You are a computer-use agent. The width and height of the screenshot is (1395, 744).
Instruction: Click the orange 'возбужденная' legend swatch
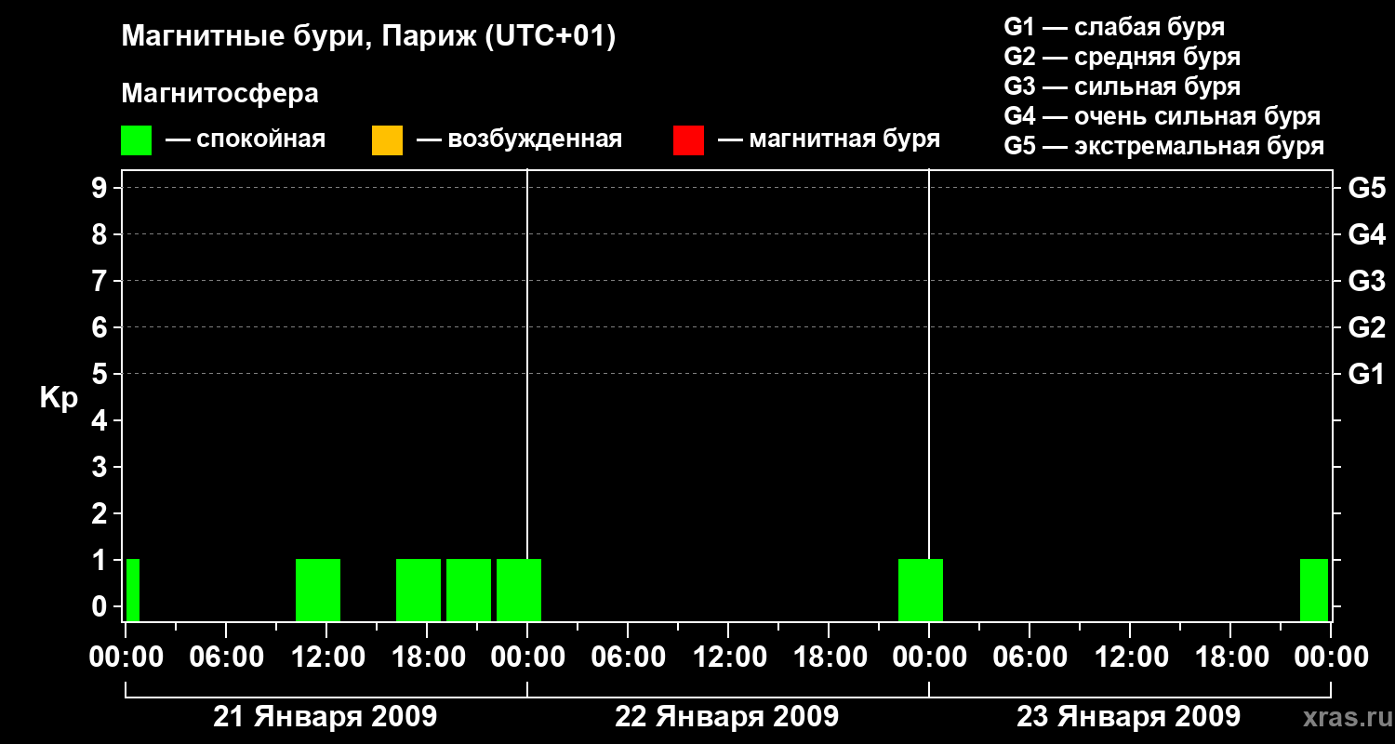387,139
